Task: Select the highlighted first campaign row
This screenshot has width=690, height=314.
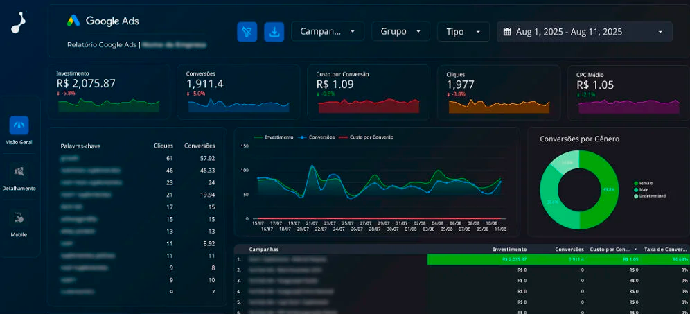Action: 333,259
